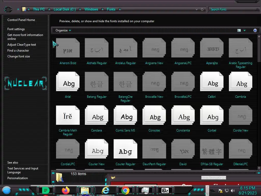Select the Cambria Math Regular font
The image size is (261, 196).
68,115
